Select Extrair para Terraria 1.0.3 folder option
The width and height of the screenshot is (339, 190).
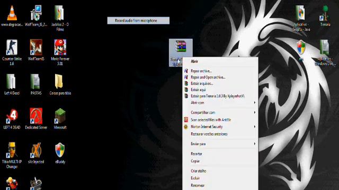point(220,96)
